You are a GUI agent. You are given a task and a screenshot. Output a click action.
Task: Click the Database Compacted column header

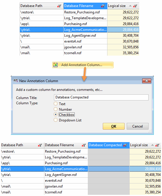[x=109, y=145]
